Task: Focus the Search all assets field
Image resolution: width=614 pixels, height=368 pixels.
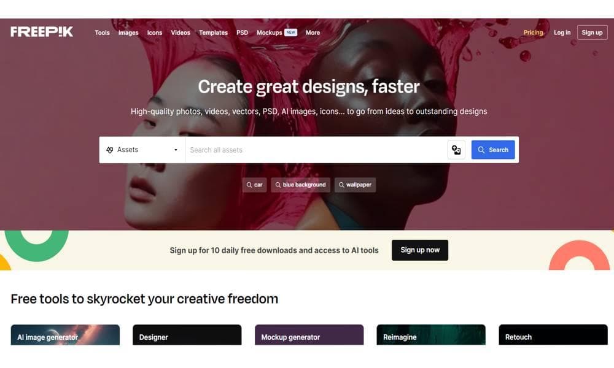Action: [316, 150]
